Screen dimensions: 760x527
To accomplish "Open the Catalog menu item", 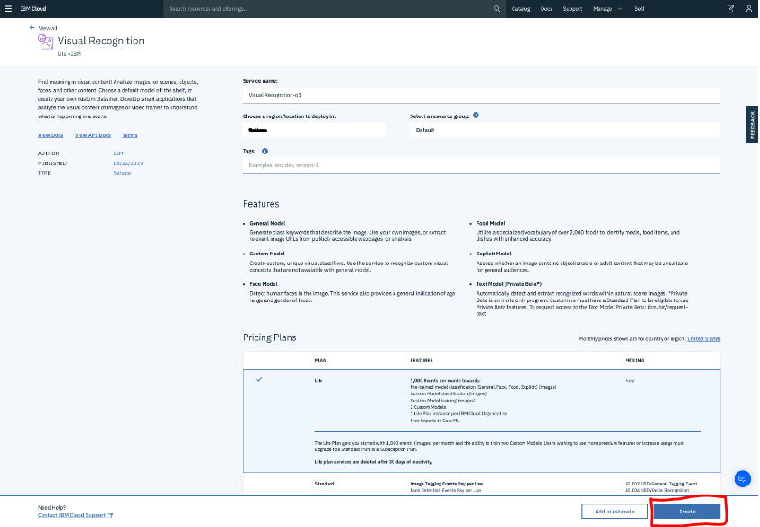I will point(521,9).
